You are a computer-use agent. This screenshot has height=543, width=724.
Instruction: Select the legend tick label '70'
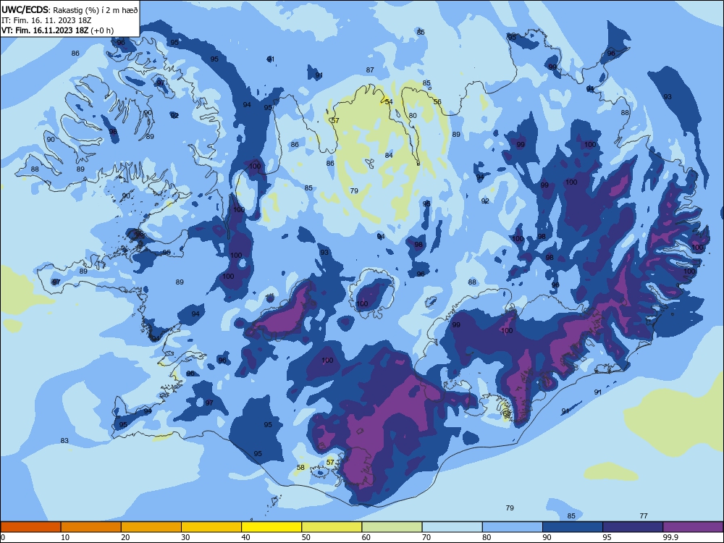[x=426, y=537]
